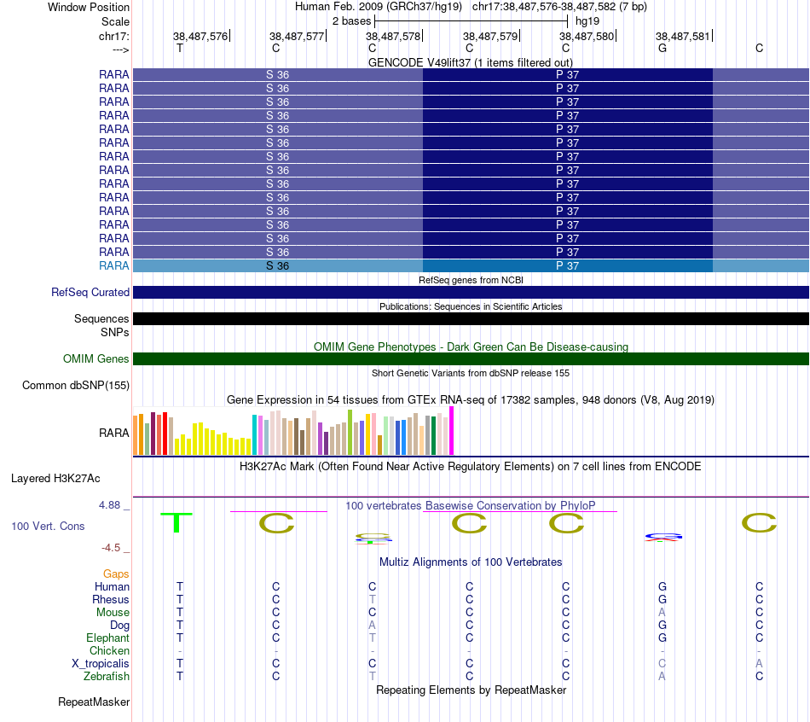
Task: Open 'Multiz Alignments of 100 Vertebrates' title
Action: click(471, 562)
